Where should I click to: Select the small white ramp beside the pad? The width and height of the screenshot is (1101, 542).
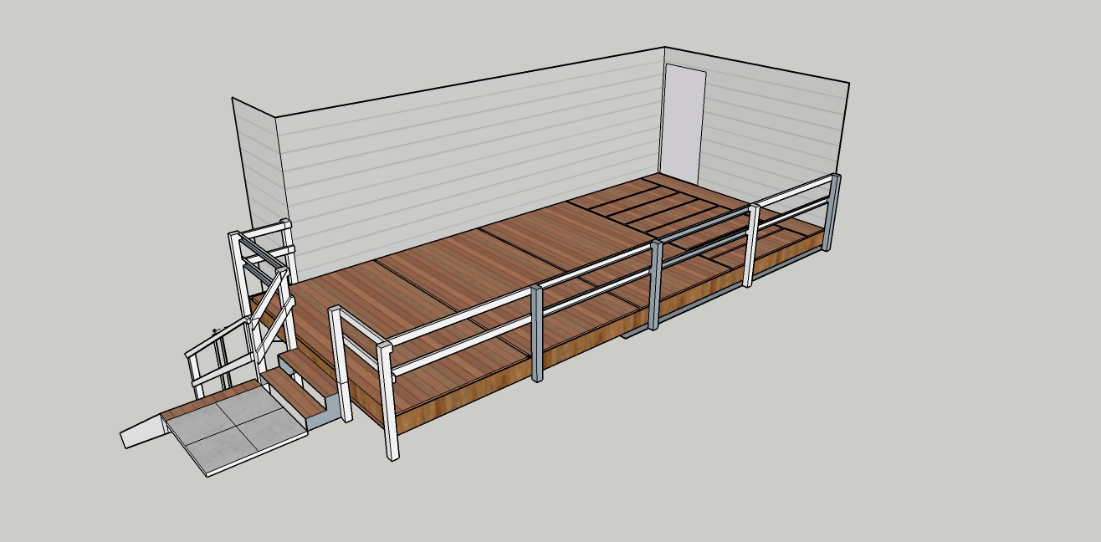click(143, 434)
